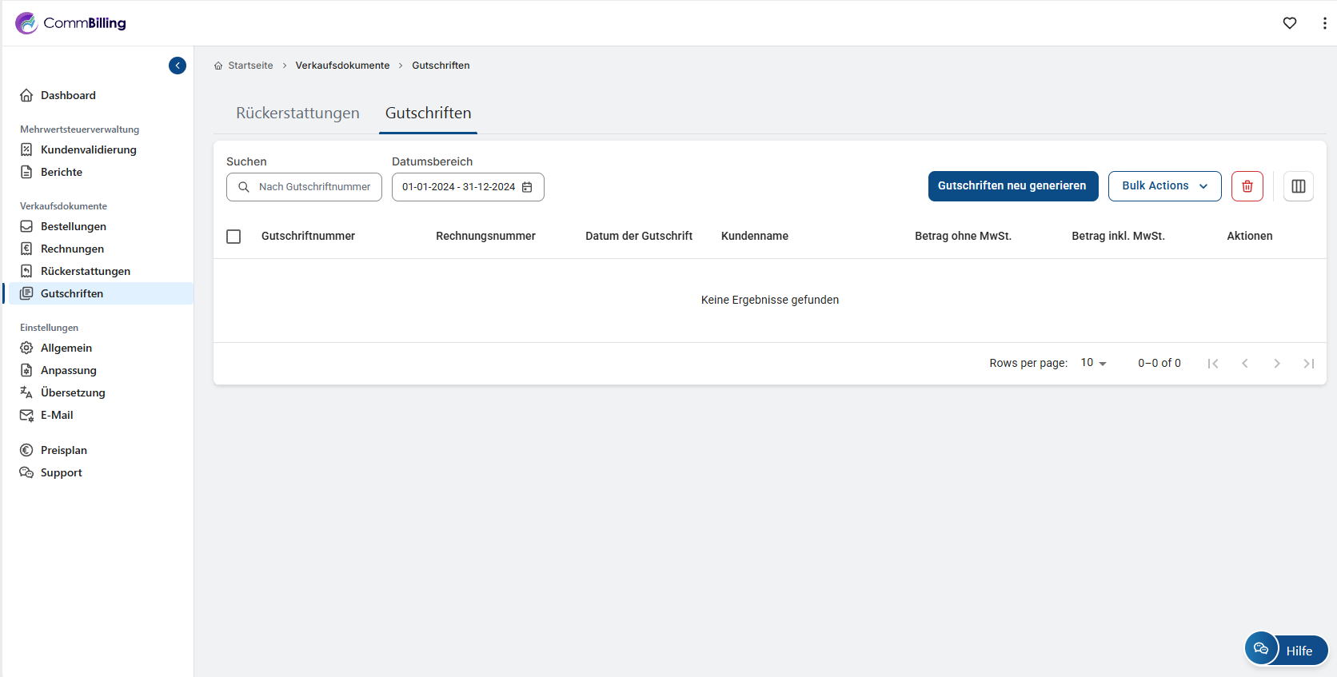This screenshot has width=1337, height=677.
Task: Click the CommBilling logo
Action: (x=71, y=23)
